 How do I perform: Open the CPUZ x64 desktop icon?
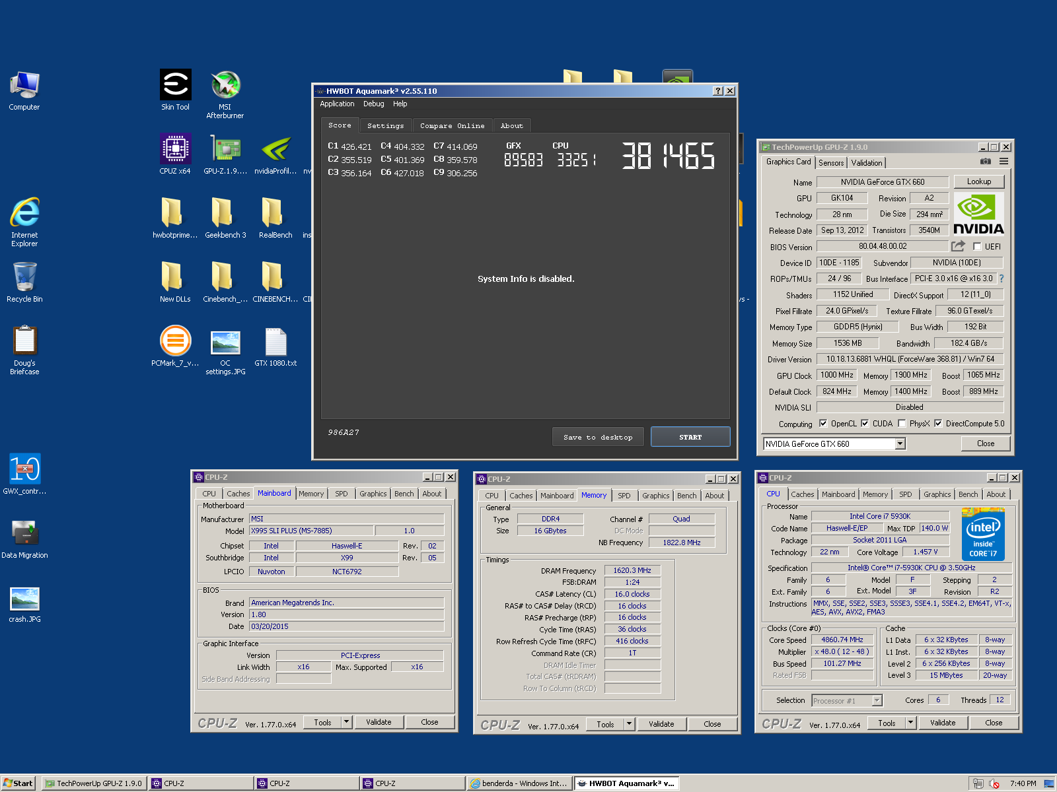[x=176, y=154]
